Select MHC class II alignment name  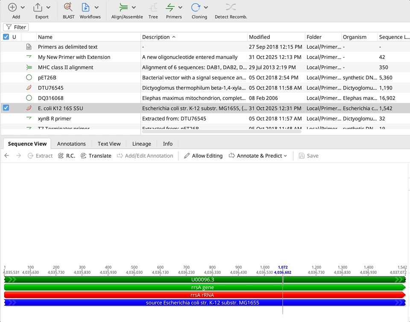[66, 67]
